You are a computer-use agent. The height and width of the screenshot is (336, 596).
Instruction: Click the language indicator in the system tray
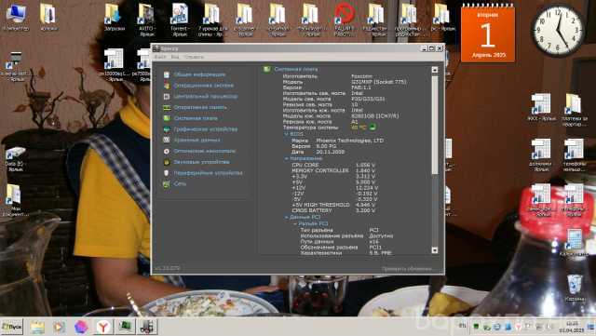(462, 326)
